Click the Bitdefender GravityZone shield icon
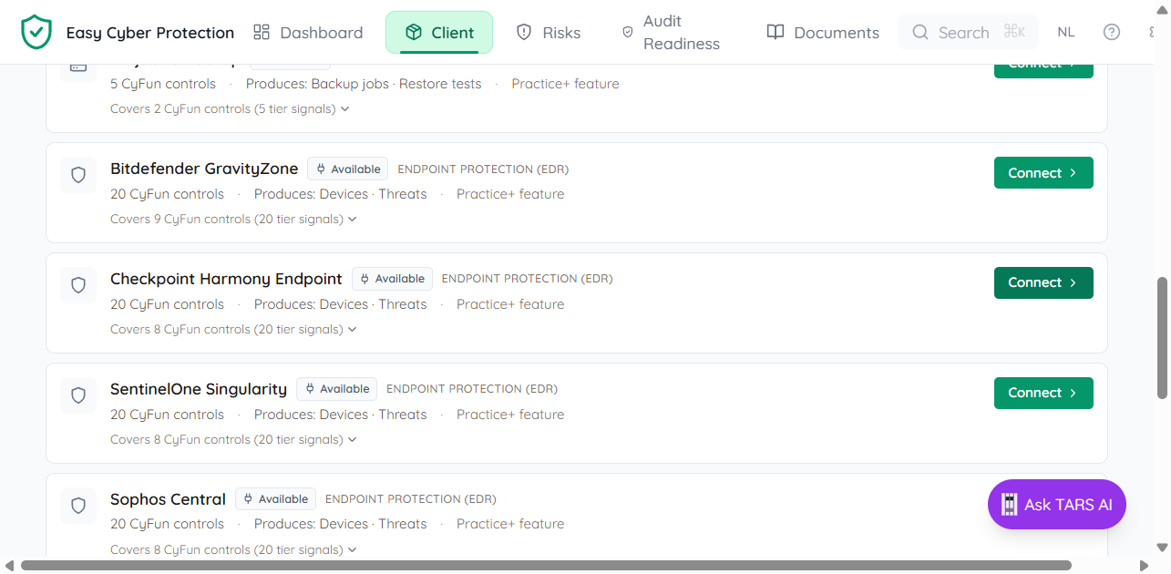The height and width of the screenshot is (574, 1171). coord(78,175)
